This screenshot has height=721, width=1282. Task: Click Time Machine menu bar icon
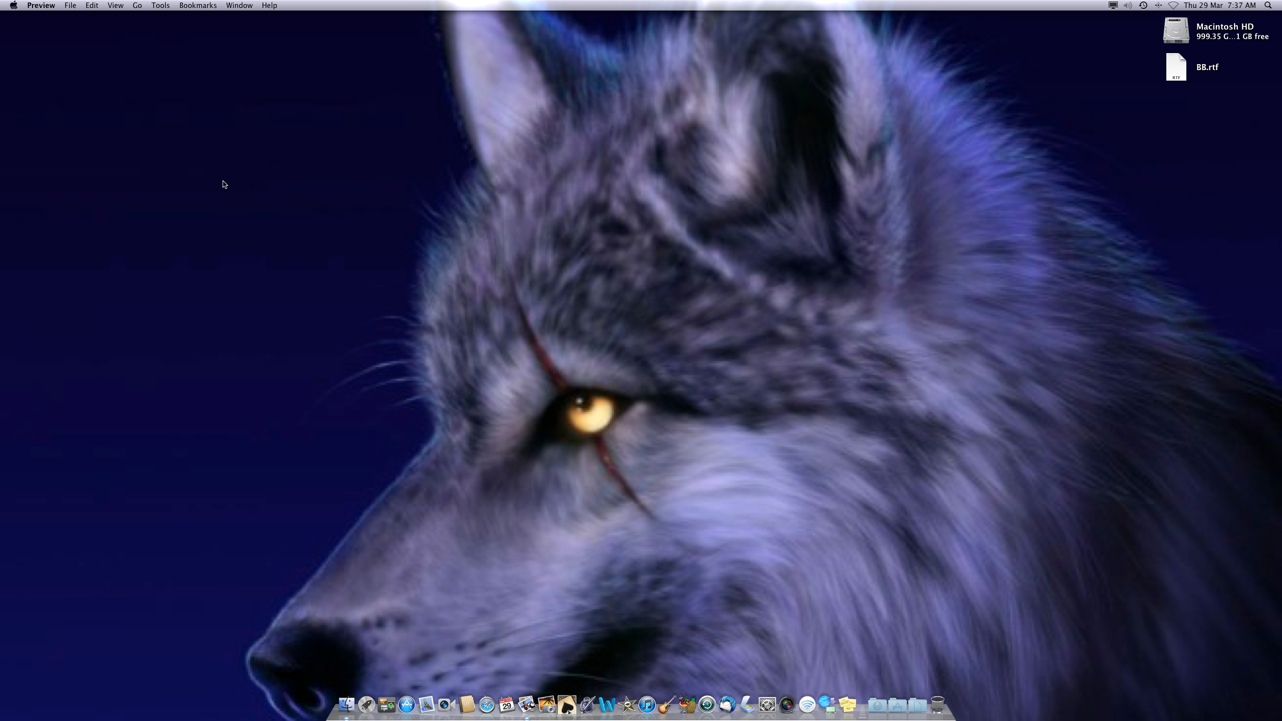click(x=1143, y=6)
